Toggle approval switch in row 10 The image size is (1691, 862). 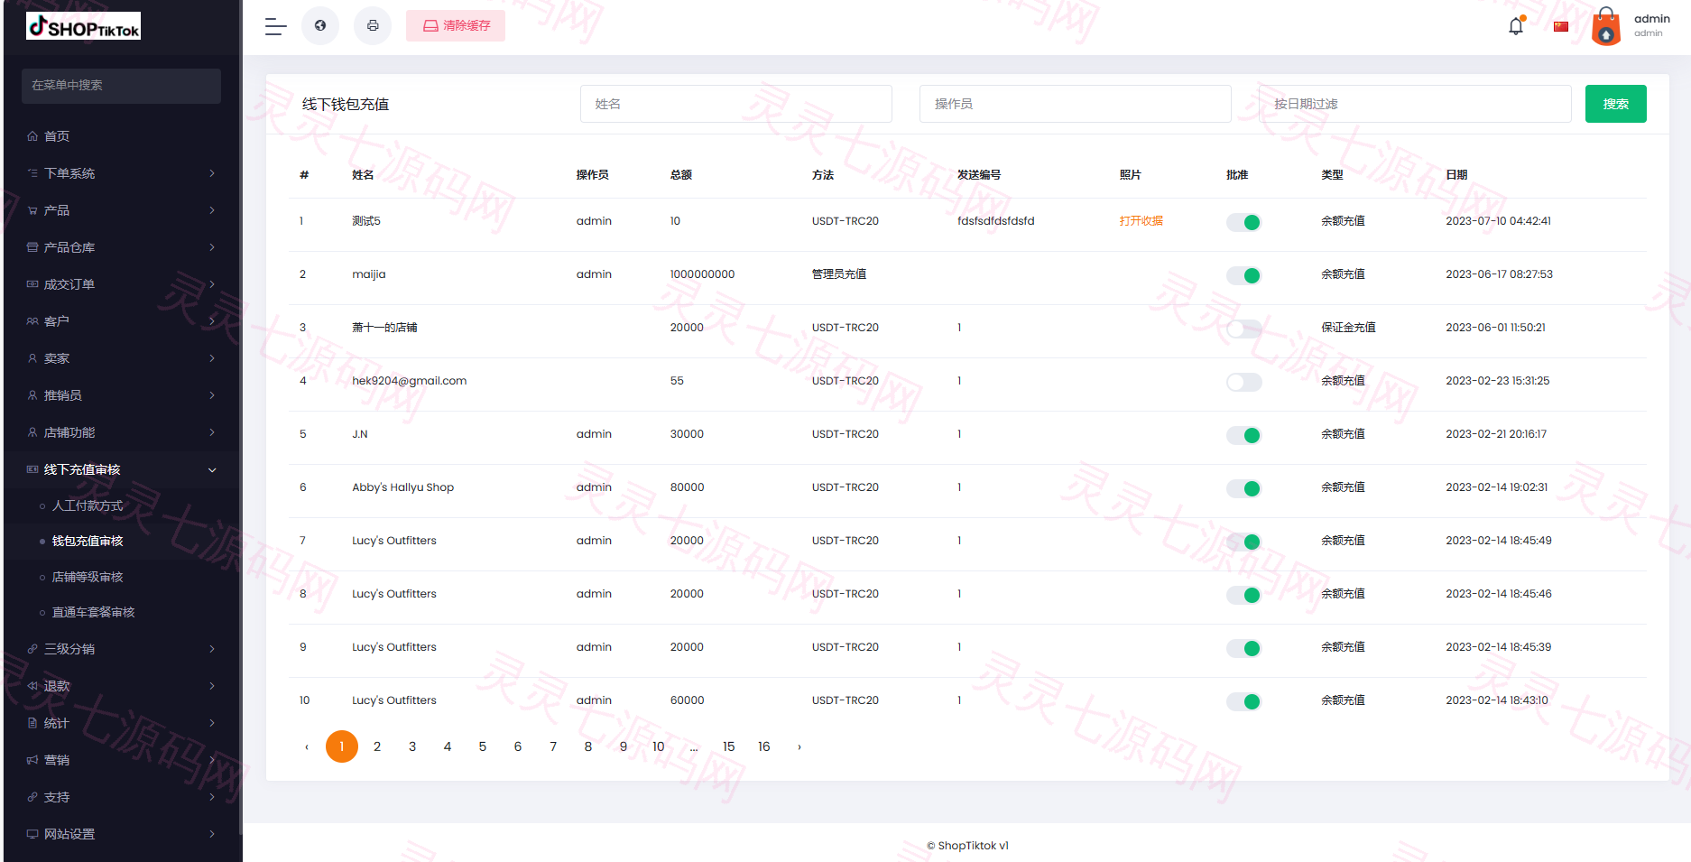click(x=1243, y=701)
